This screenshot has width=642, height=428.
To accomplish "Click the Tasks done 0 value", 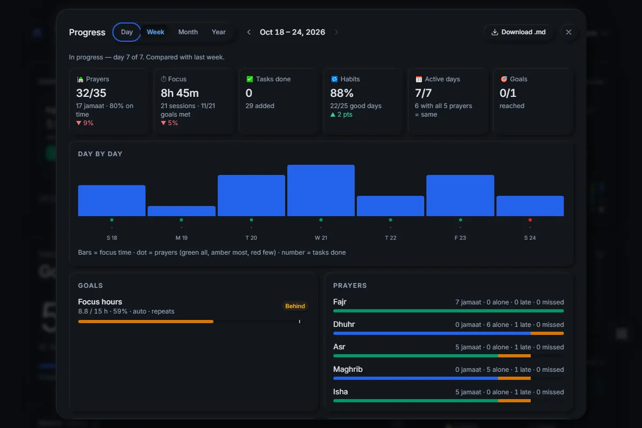I will coord(249,93).
